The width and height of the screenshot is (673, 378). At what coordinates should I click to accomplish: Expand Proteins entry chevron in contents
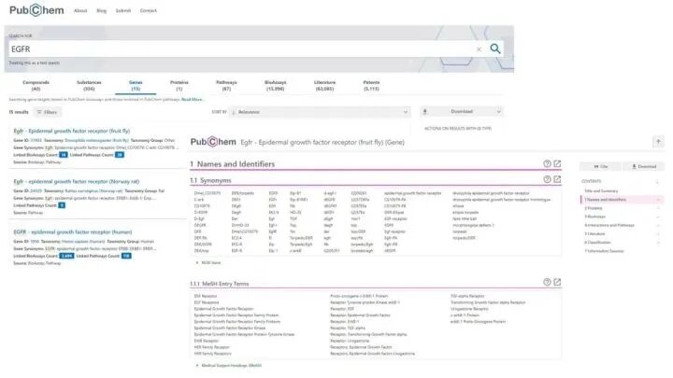coord(658,208)
